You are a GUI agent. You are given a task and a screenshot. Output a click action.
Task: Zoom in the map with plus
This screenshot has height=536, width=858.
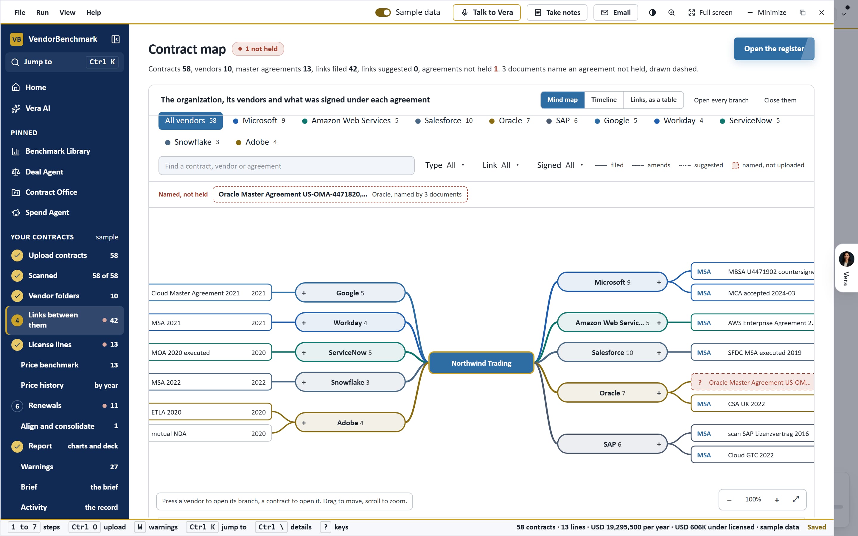tap(776, 500)
